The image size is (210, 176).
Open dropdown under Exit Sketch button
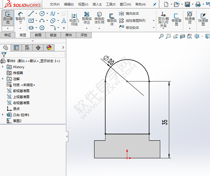click(8, 28)
